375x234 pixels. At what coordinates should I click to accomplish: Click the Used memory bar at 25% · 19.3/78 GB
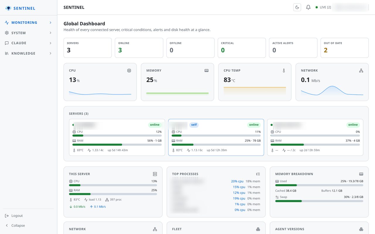coord(319,185)
